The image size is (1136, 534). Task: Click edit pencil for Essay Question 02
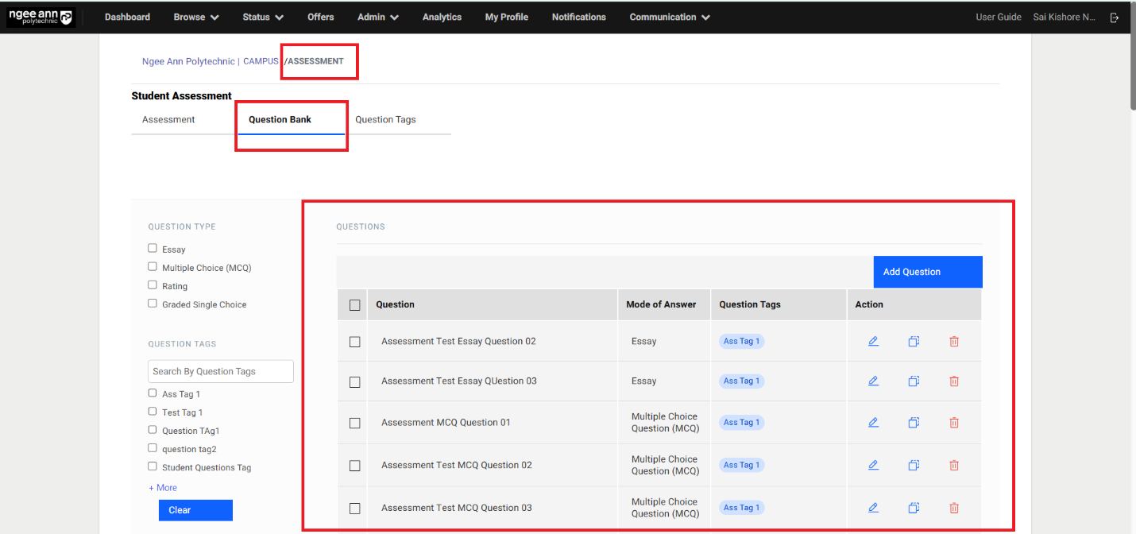click(873, 341)
